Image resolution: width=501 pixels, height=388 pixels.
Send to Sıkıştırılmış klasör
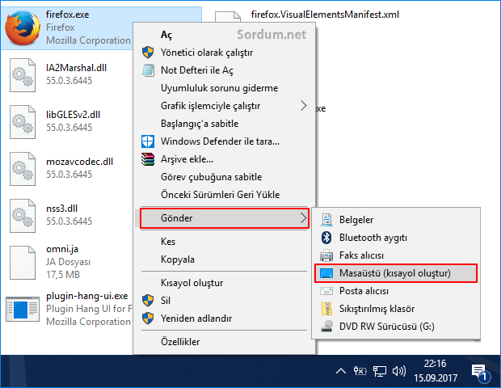(396, 309)
